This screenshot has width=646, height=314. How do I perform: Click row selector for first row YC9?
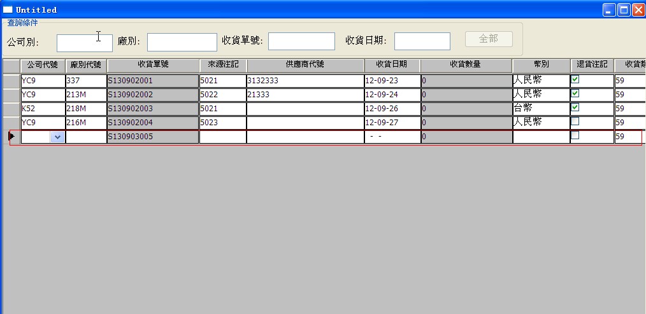11,81
